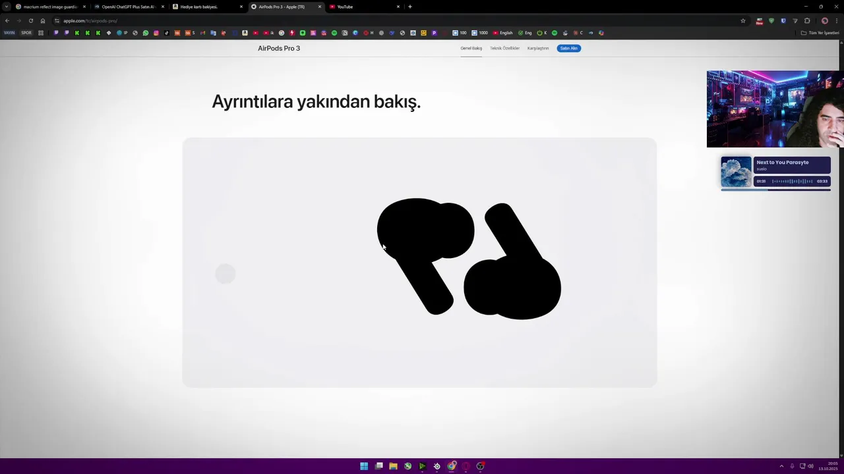Switch to the OpenAI ChatGPT Plus Satın Al tab
844x474 pixels.
pyautogui.click(x=128, y=7)
